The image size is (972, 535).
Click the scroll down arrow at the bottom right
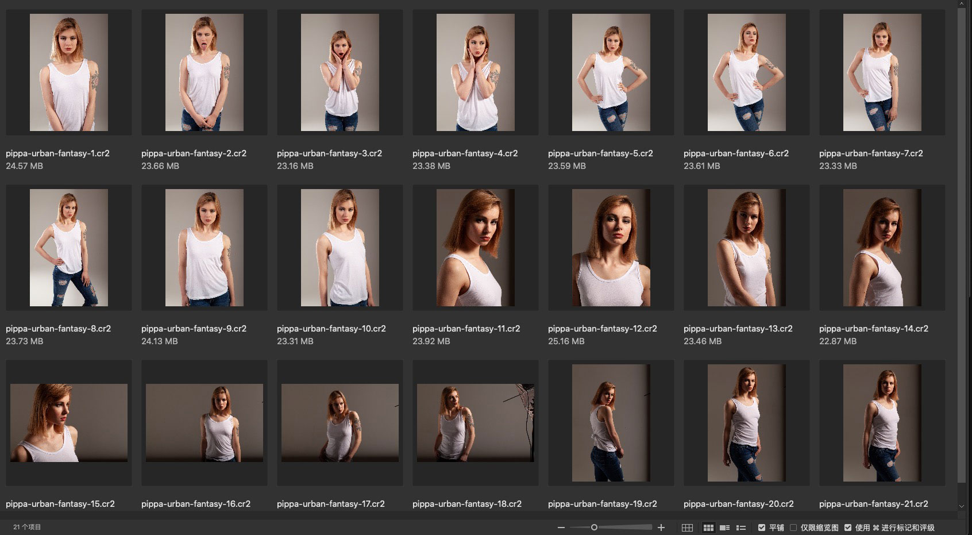962,506
